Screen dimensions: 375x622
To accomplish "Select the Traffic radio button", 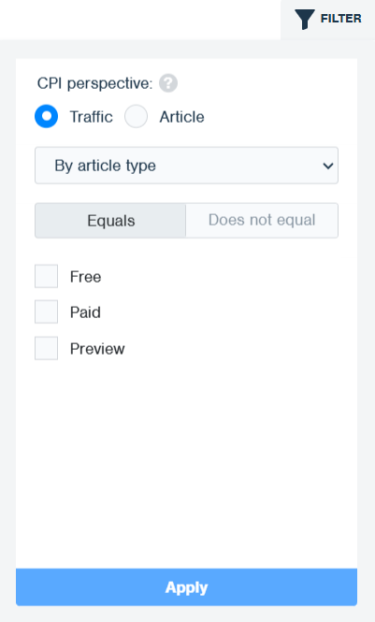I will (x=47, y=116).
